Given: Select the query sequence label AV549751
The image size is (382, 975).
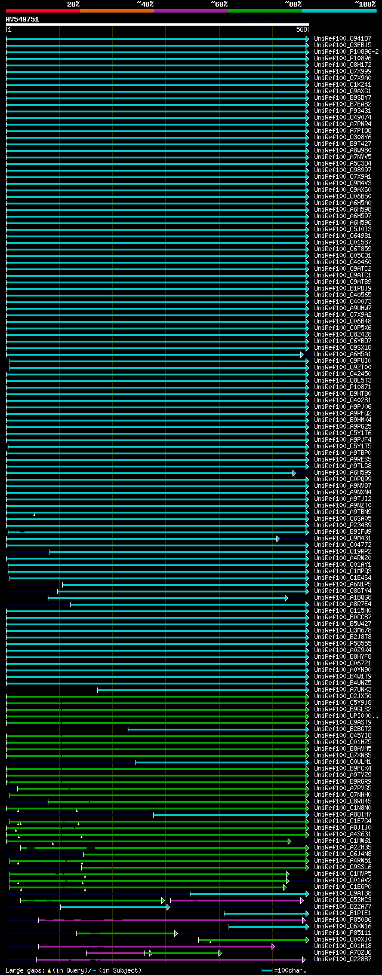Looking at the screenshot, I should click(22, 19).
